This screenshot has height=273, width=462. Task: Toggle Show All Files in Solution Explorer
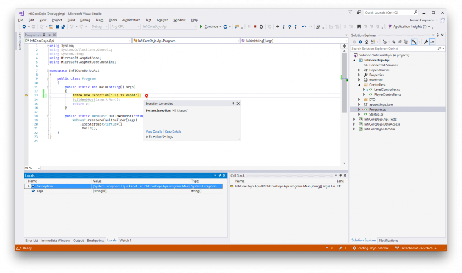click(406, 42)
